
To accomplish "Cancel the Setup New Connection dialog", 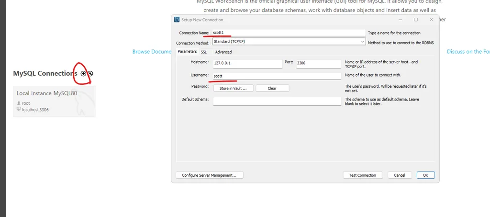I will click(400, 175).
